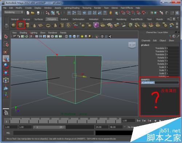
Task: Select the Translate X channel value
Action: tap(173, 48)
